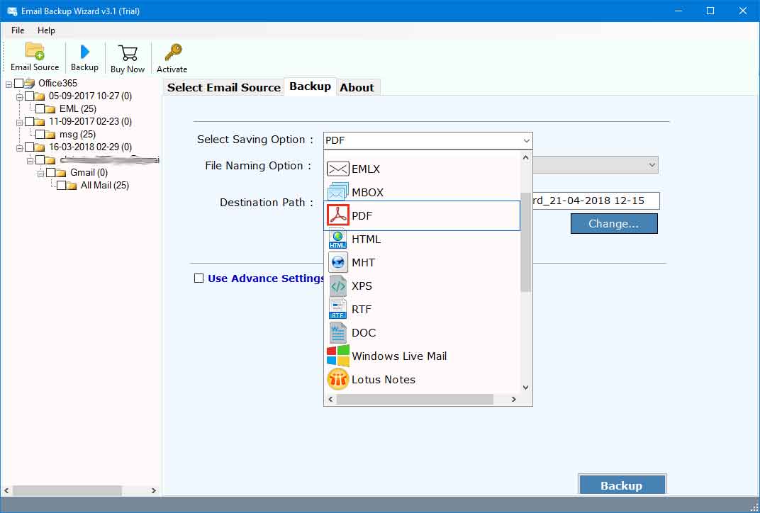
Task: Pick the HTML globe icon
Action: click(337, 239)
